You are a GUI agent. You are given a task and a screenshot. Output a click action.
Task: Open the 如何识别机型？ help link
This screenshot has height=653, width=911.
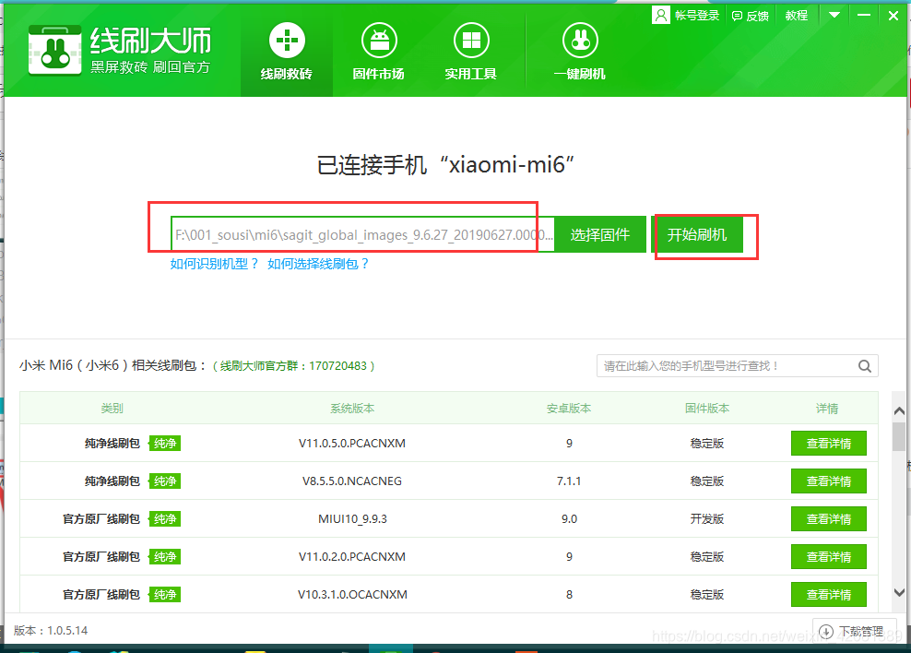pos(214,264)
